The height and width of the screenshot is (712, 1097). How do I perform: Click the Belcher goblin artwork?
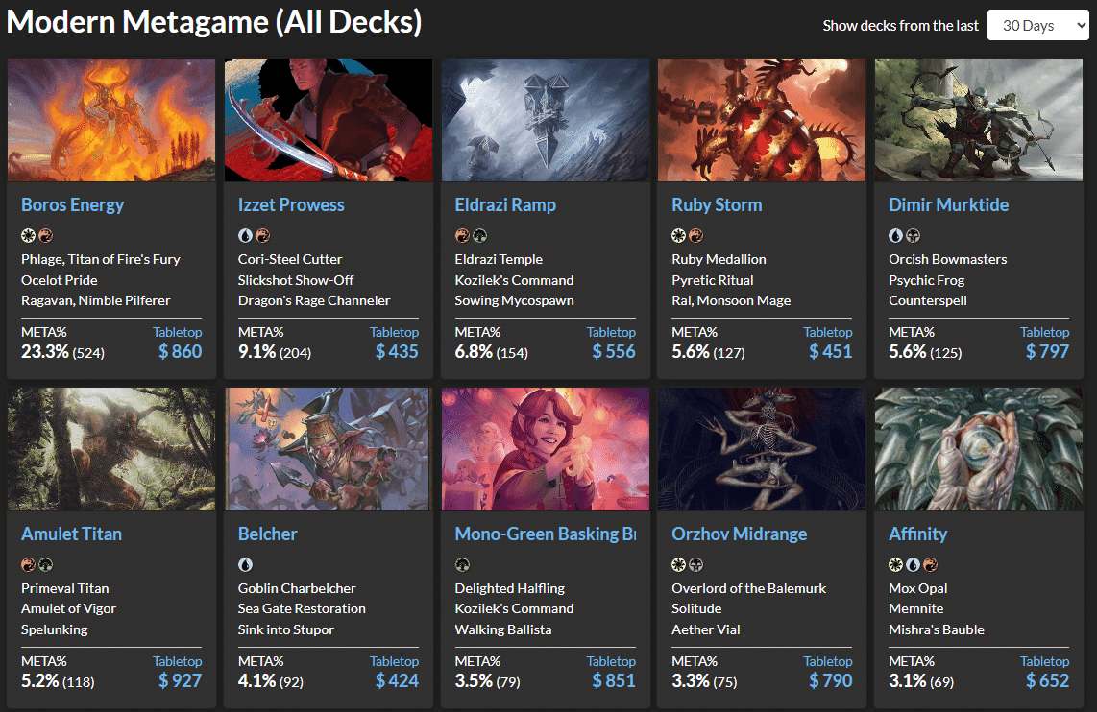329,449
